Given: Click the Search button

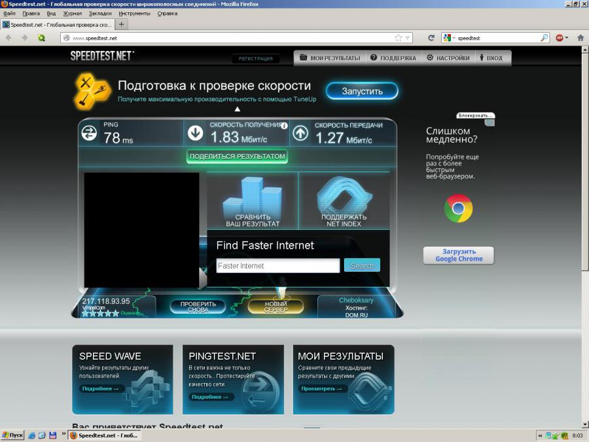Looking at the screenshot, I should click(x=362, y=265).
